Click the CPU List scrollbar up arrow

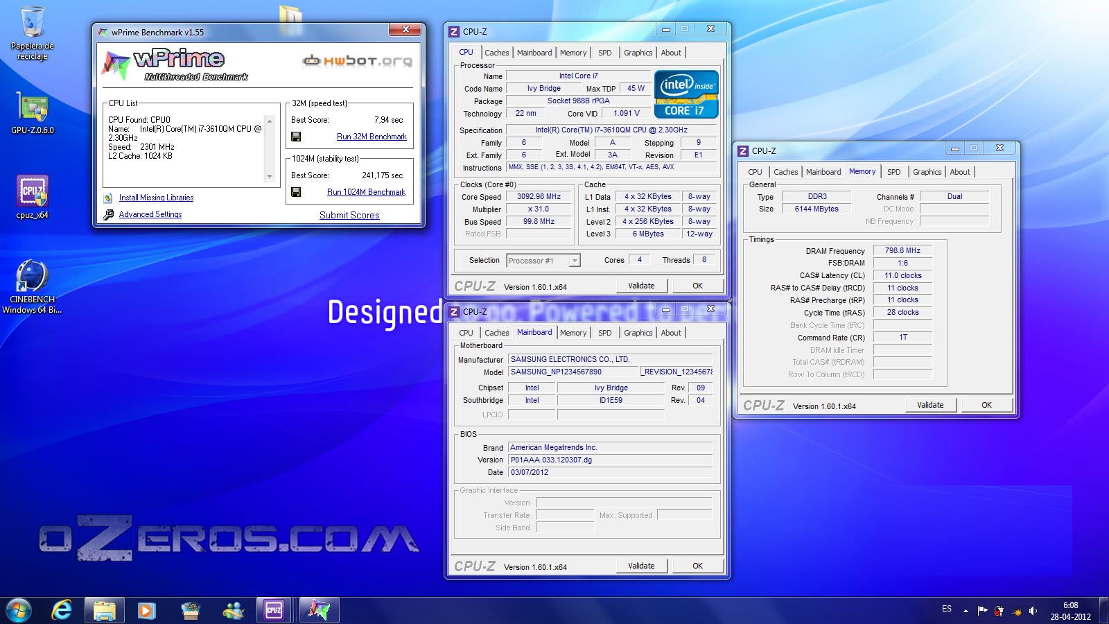270,121
